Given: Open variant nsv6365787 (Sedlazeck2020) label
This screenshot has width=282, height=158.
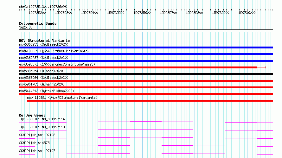Looking at the screenshot, I should pyautogui.click(x=44, y=58).
